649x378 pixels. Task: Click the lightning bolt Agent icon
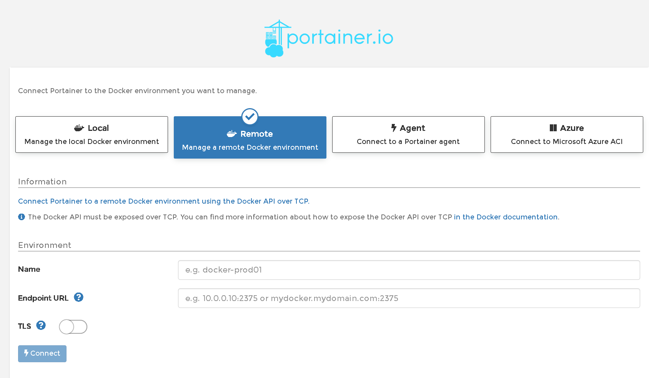click(x=394, y=128)
